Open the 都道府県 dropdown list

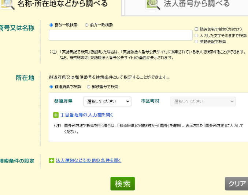tap(107, 101)
